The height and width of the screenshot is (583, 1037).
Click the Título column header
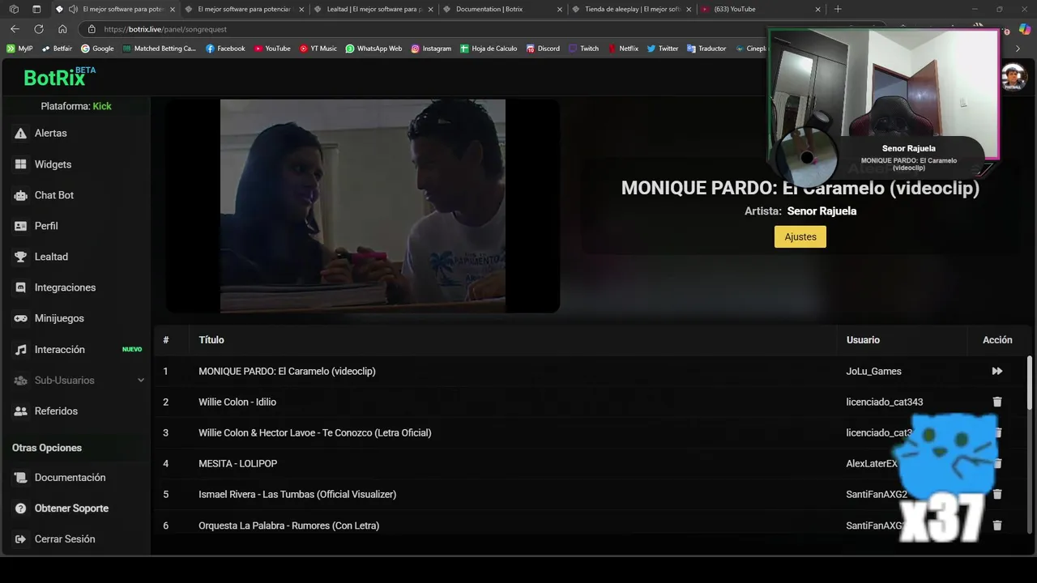click(x=211, y=340)
